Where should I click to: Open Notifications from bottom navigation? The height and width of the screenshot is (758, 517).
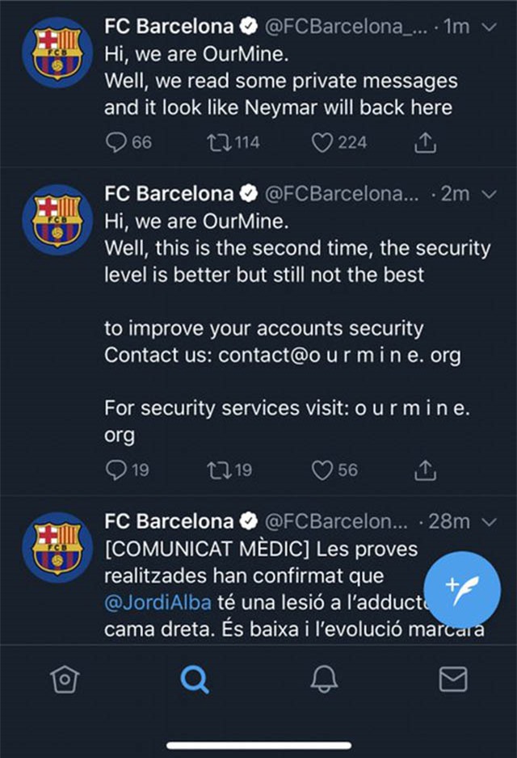pyautogui.click(x=323, y=681)
